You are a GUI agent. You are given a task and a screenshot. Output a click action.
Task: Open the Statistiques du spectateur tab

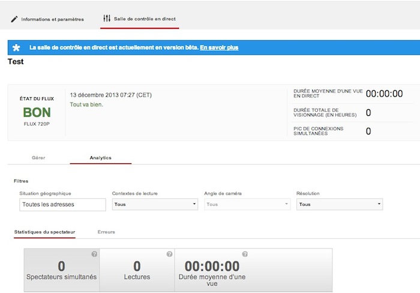point(44,232)
